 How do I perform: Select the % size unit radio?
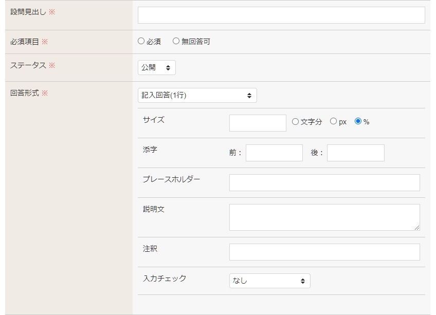click(x=358, y=122)
